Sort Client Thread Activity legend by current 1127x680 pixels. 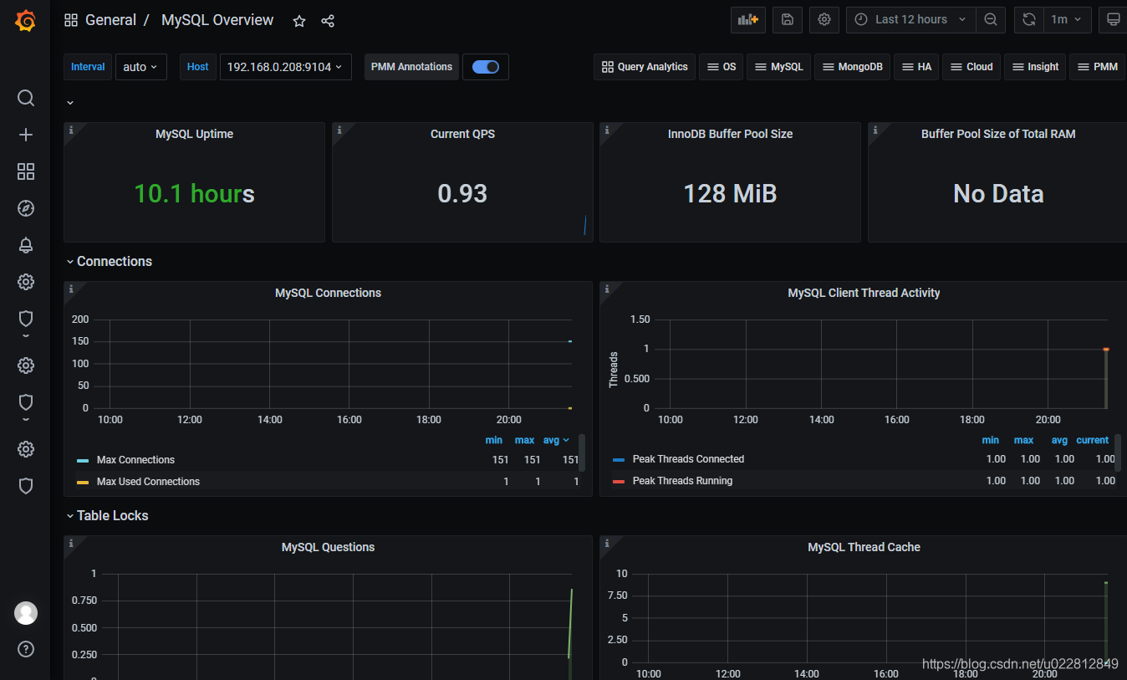coord(1092,440)
